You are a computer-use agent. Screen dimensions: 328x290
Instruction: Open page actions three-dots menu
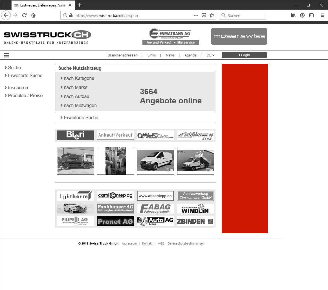pyautogui.click(x=196, y=15)
